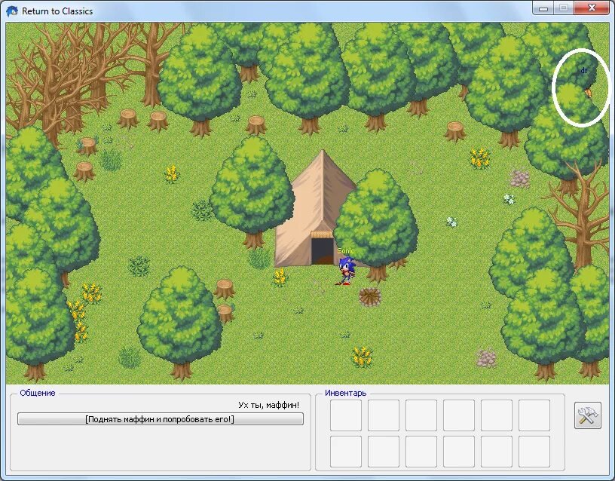Viewport: 615px width, 481px height.
Task: Click the Sonic app icon in title bar
Action: tap(12, 11)
